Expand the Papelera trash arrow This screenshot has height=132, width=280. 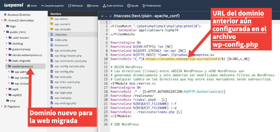coord(2,106)
